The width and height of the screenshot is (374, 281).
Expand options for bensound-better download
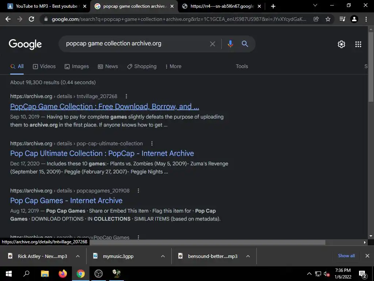tap(248, 256)
